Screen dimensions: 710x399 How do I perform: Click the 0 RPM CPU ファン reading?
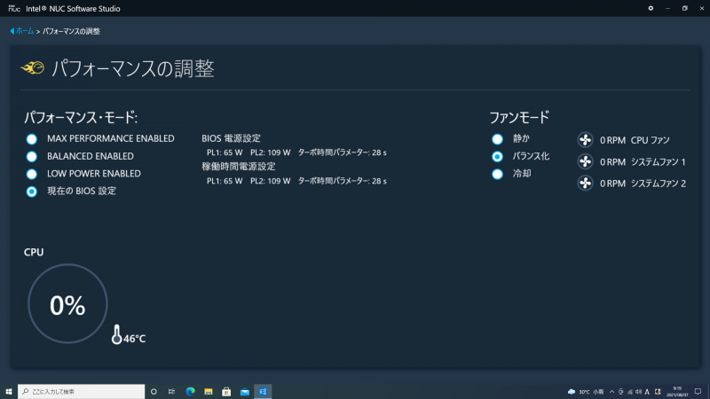635,140
